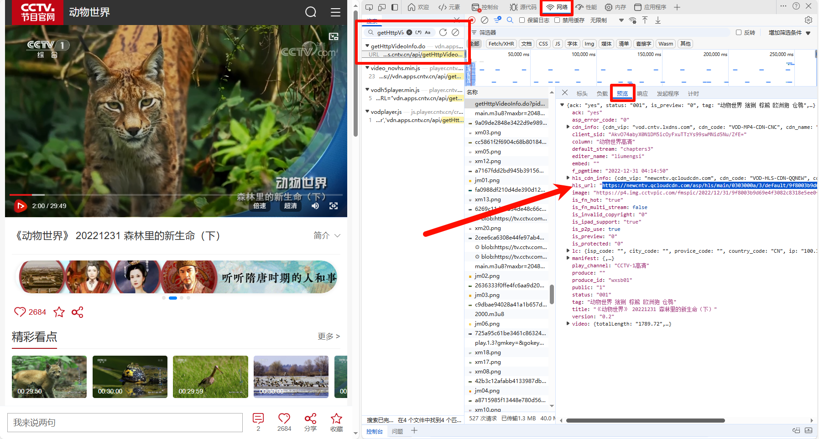Toggle the DevTools sidebar dock icon
The width and height of the screenshot is (819, 439).
(x=395, y=7)
